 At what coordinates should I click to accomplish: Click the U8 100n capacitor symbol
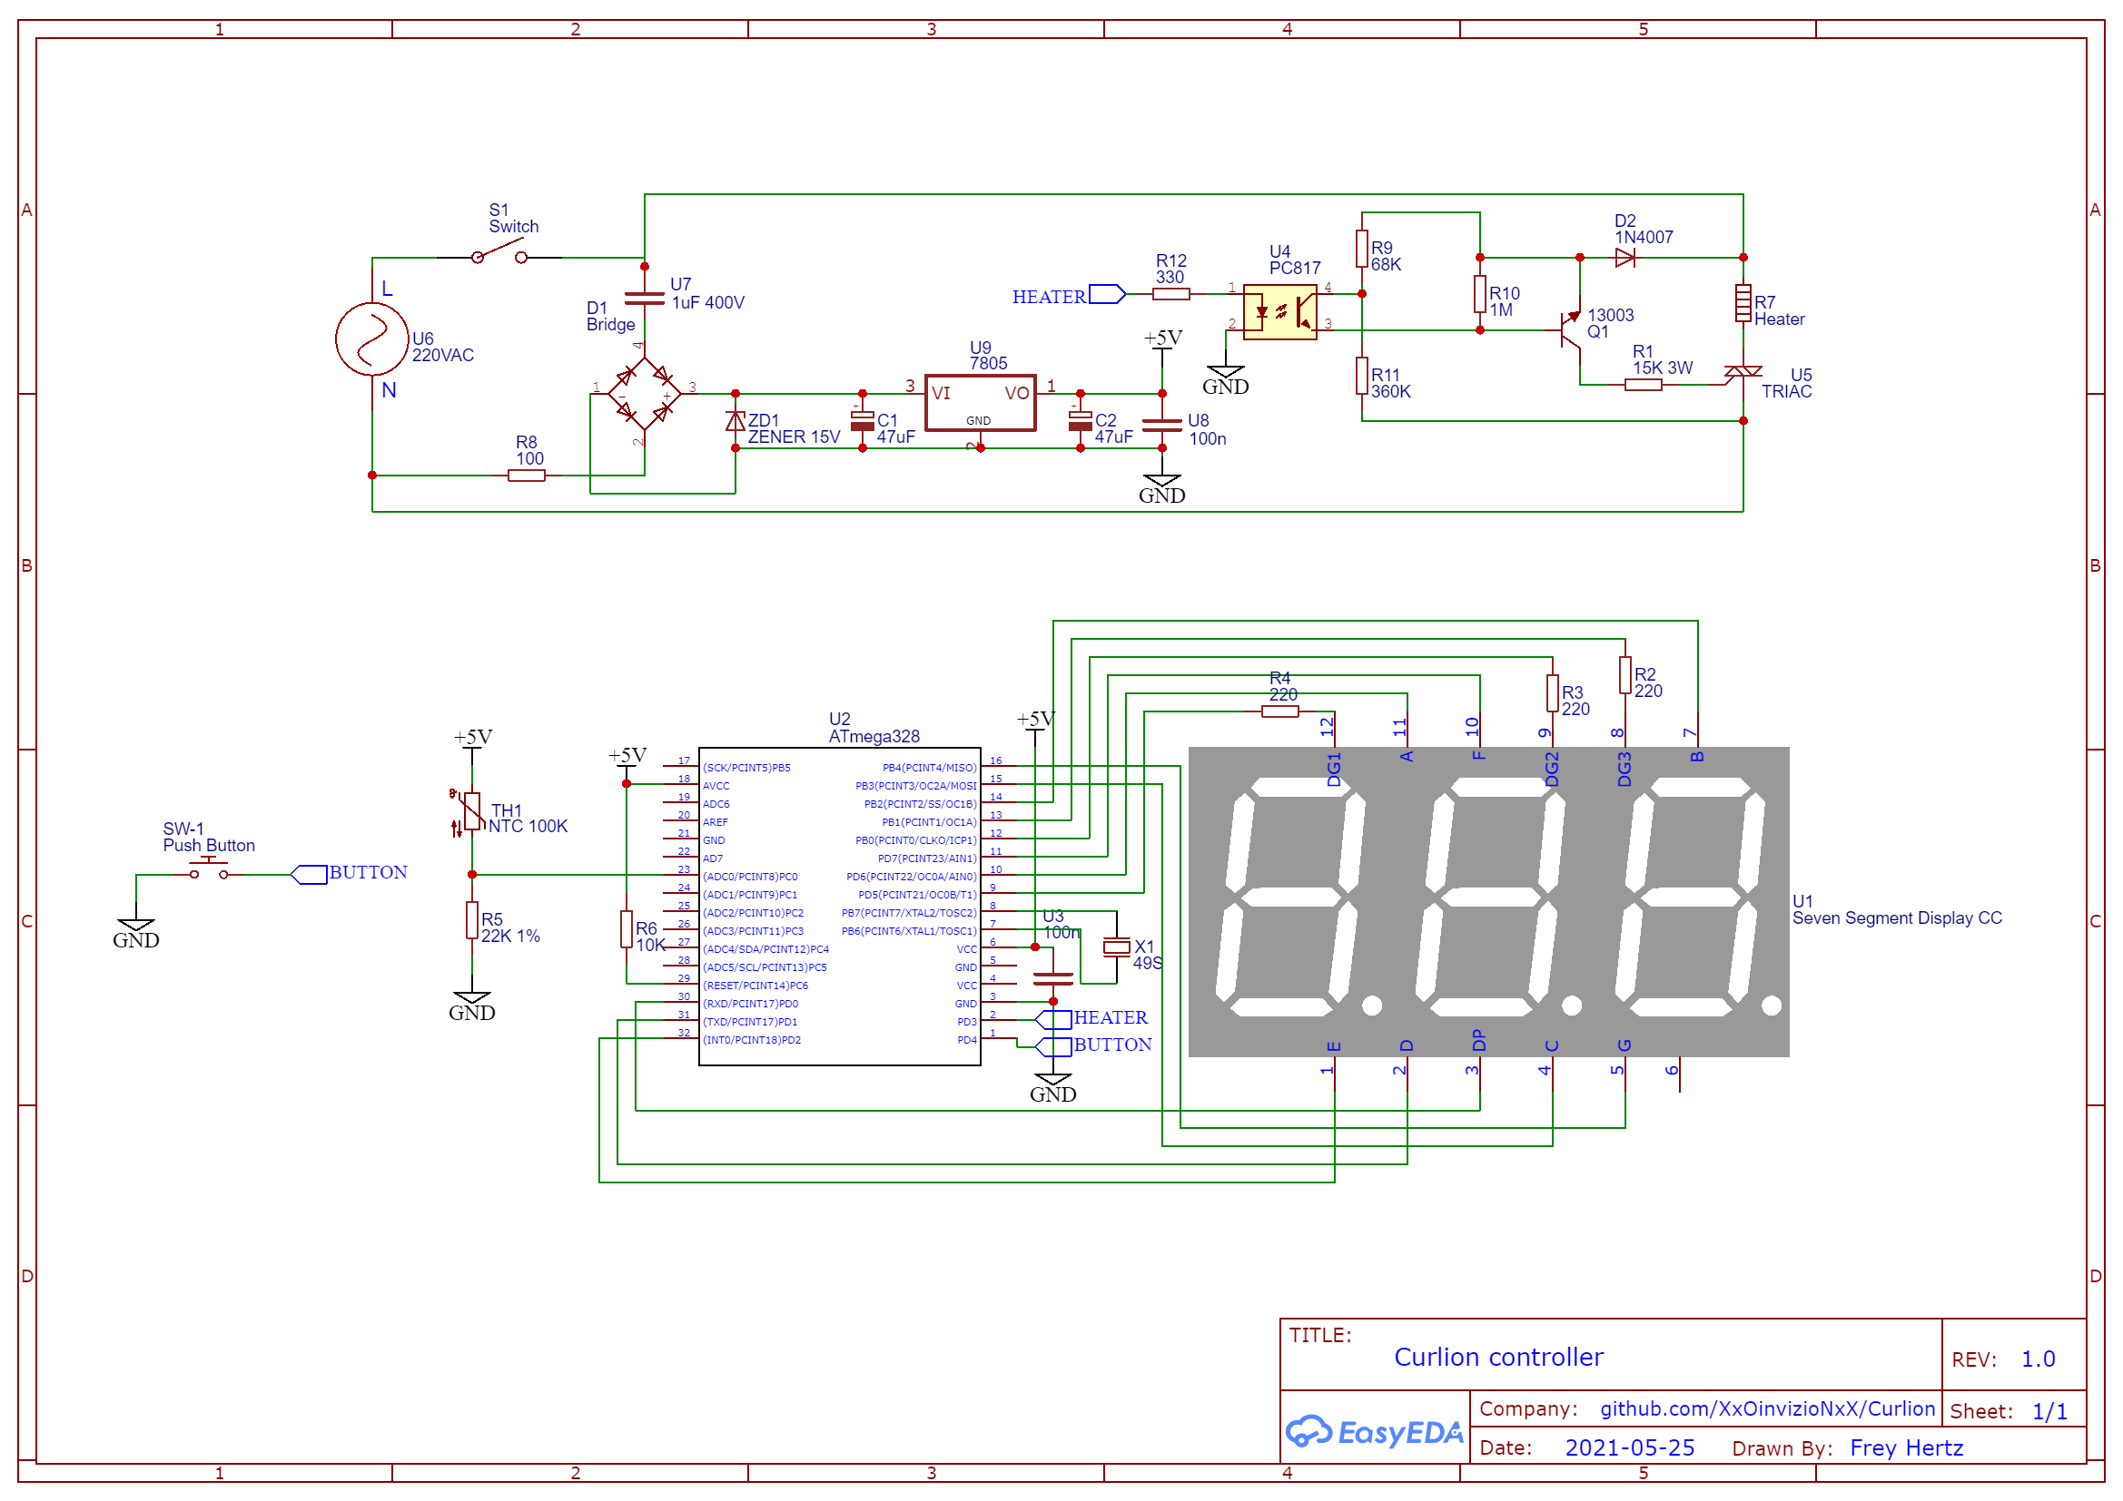tap(1162, 425)
